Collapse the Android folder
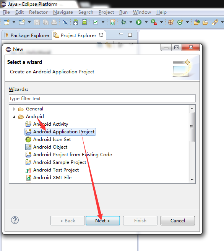 tap(14, 117)
